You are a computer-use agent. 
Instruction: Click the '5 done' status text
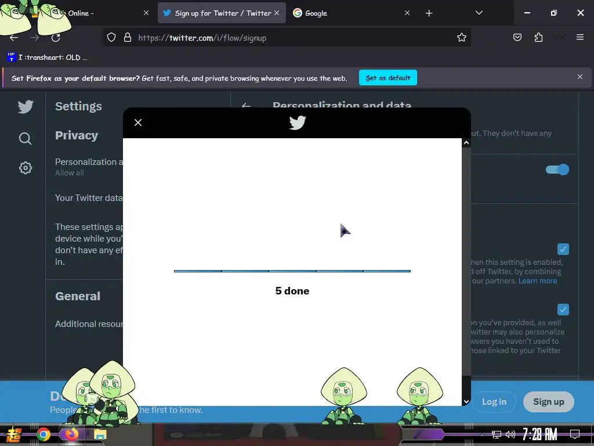click(x=292, y=291)
